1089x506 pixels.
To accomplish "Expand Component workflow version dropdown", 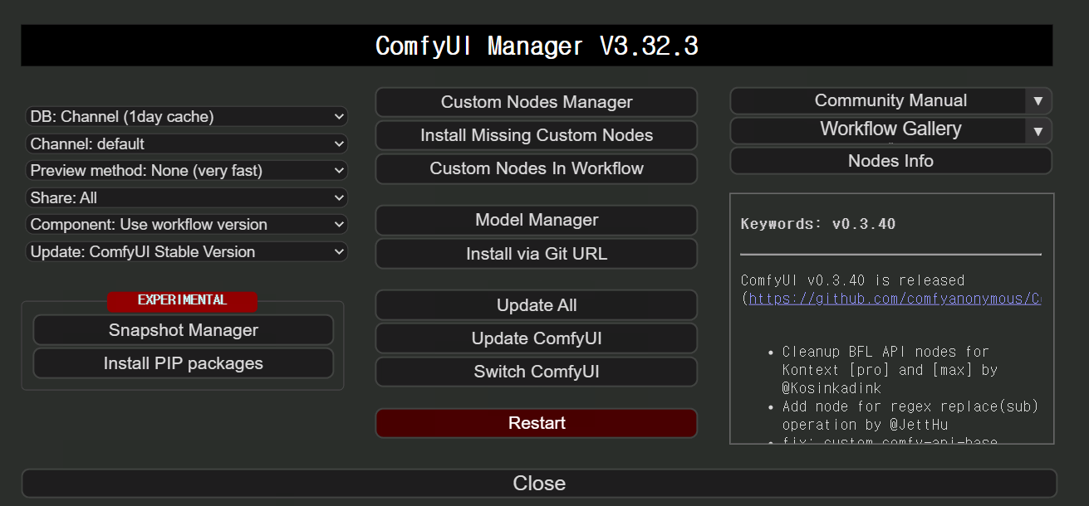I will pos(186,225).
